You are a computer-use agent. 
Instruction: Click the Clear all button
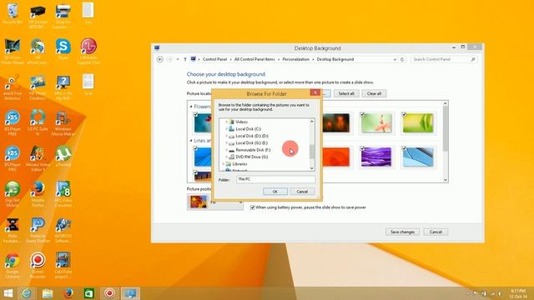(x=374, y=93)
